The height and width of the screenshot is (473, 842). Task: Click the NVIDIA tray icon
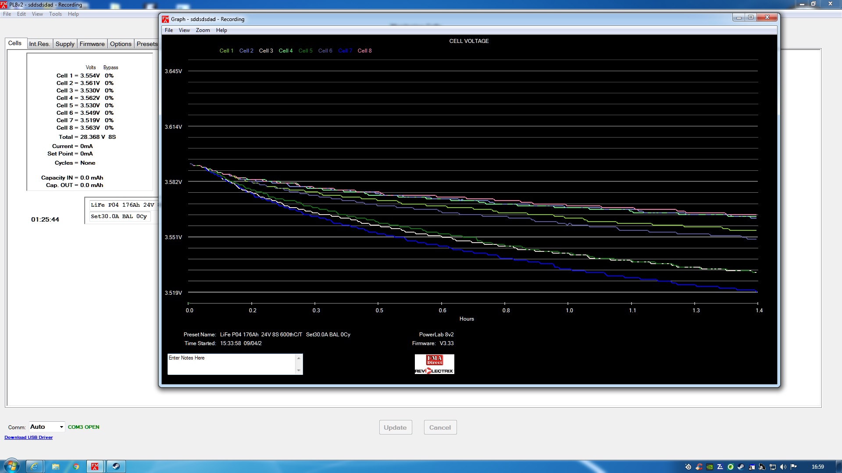[710, 467]
